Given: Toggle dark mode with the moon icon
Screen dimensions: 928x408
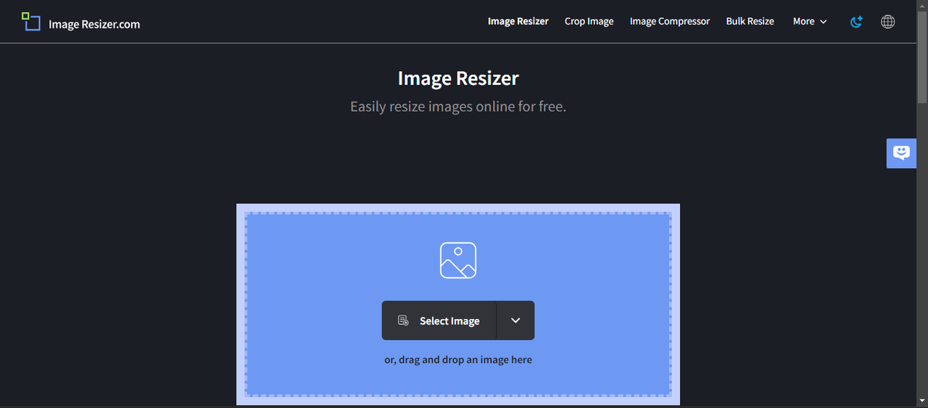Looking at the screenshot, I should coord(856,22).
